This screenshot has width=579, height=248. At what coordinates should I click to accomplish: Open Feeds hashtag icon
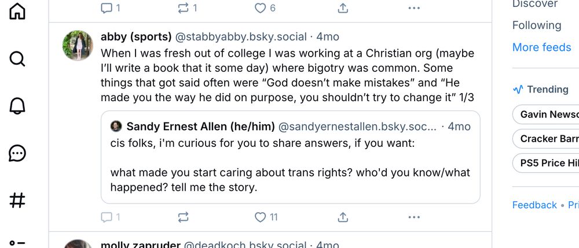coord(17,201)
